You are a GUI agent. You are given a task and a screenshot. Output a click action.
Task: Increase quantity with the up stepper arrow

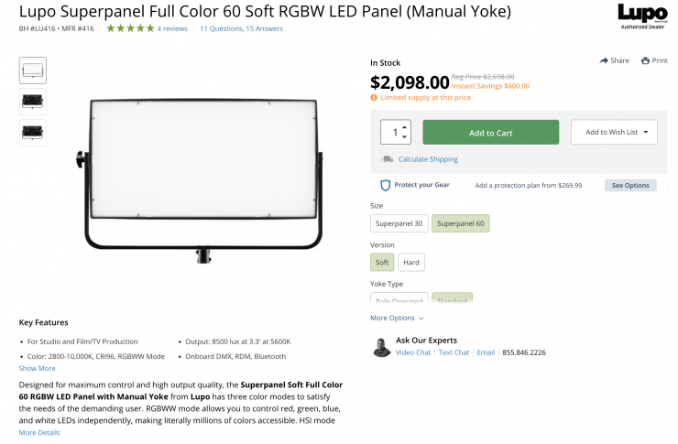click(x=405, y=126)
